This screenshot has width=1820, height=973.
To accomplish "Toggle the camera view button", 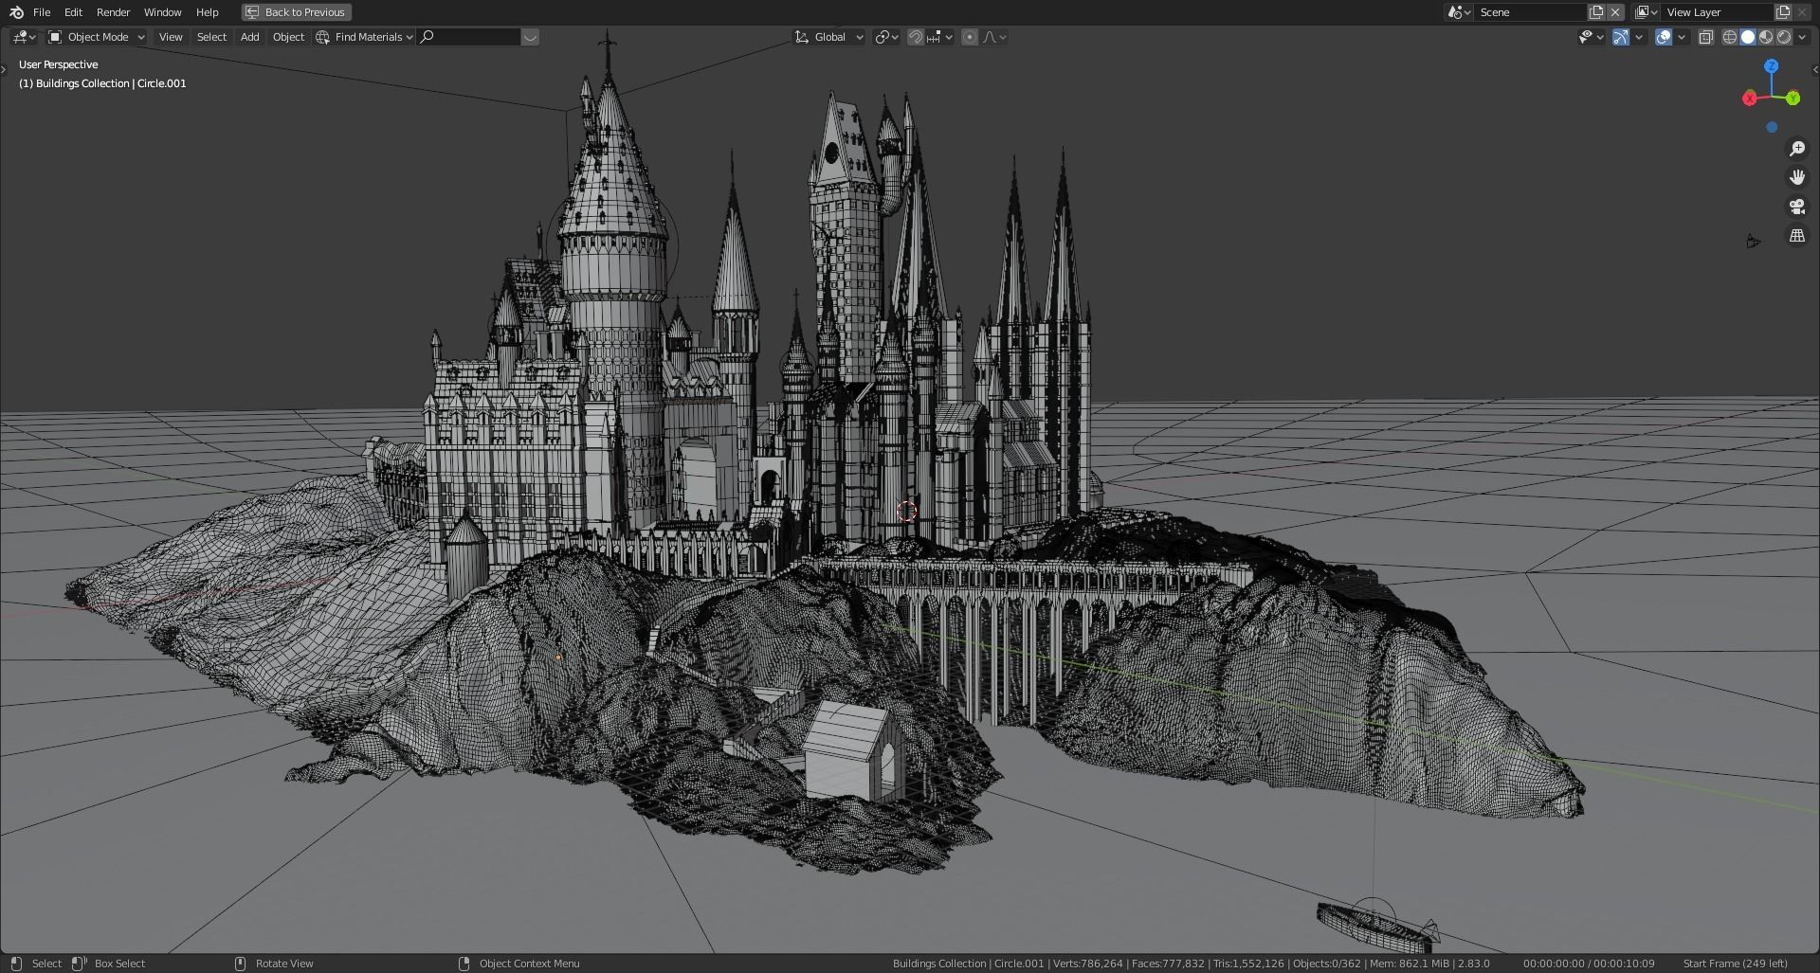I will [x=1796, y=206].
